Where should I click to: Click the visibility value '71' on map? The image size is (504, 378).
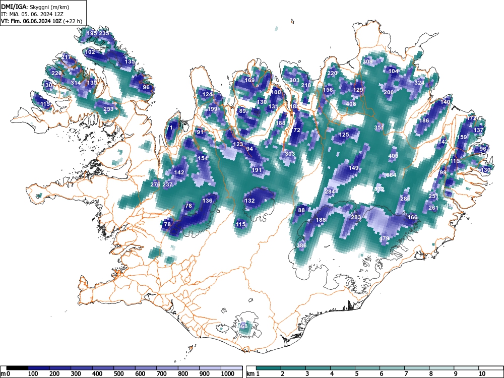169,128
